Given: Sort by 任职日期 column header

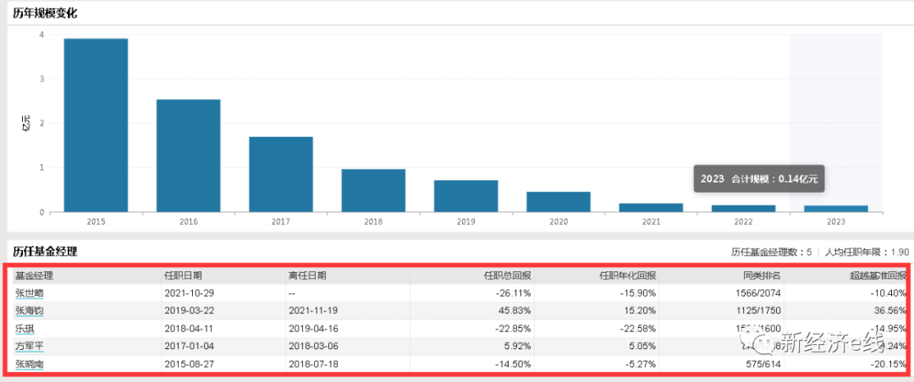Looking at the screenshot, I should 183,276.
